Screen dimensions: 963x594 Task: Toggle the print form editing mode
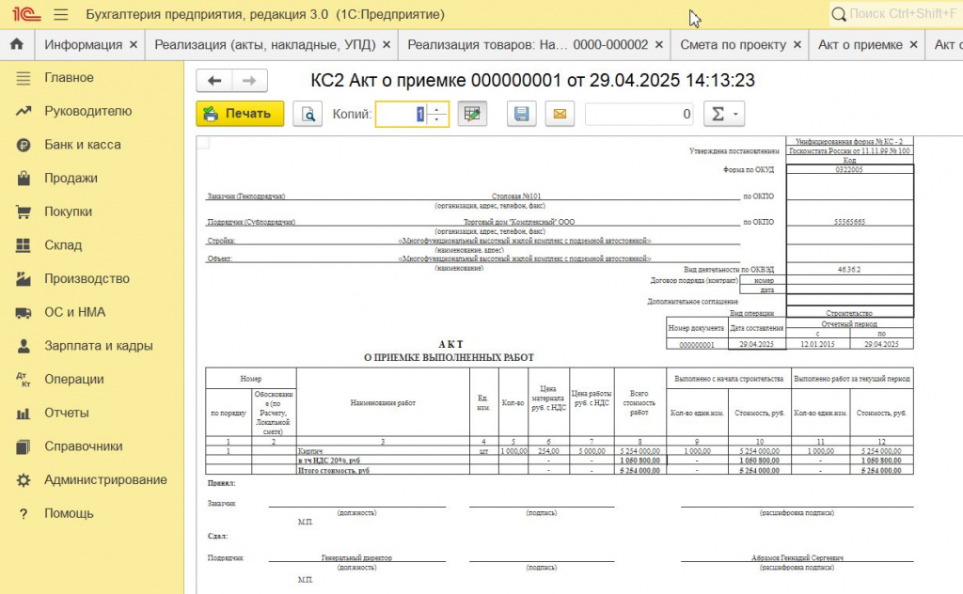472,114
